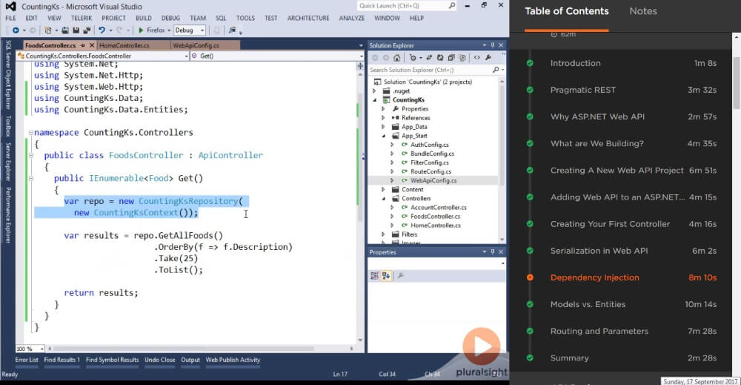This screenshot has height=385, width=741.
Task: Click auto-hide pin on Solution Explorer
Action: pos(493,45)
